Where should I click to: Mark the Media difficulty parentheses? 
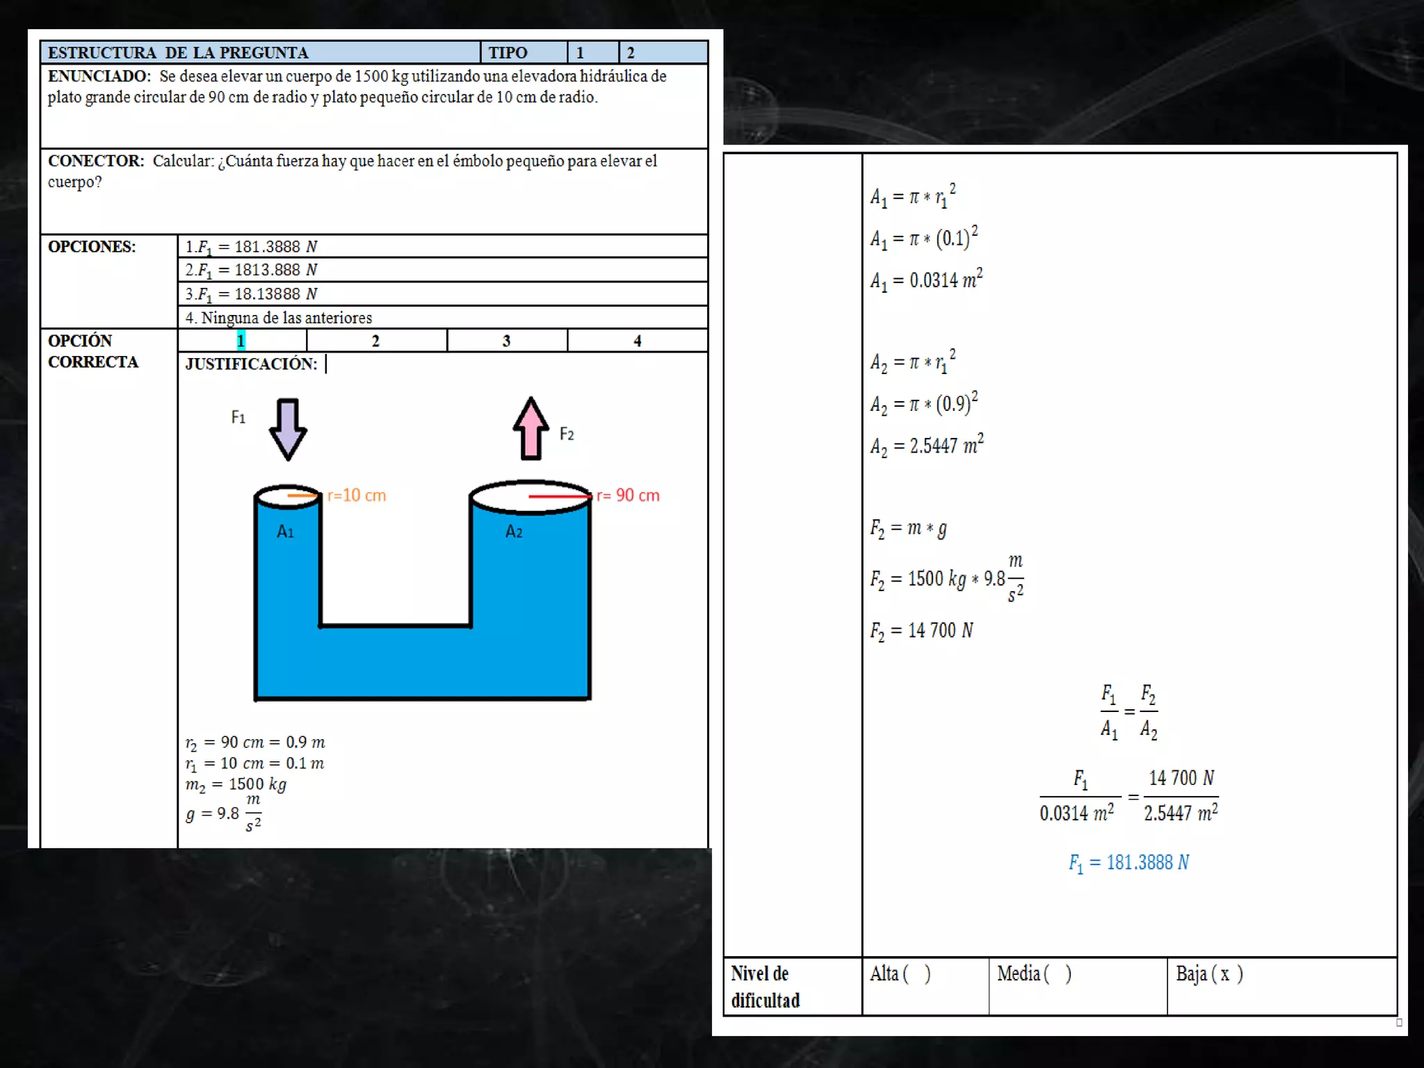pyautogui.click(x=1058, y=973)
